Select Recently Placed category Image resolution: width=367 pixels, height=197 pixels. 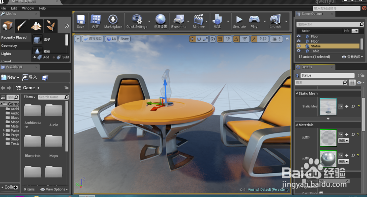[x=14, y=37]
